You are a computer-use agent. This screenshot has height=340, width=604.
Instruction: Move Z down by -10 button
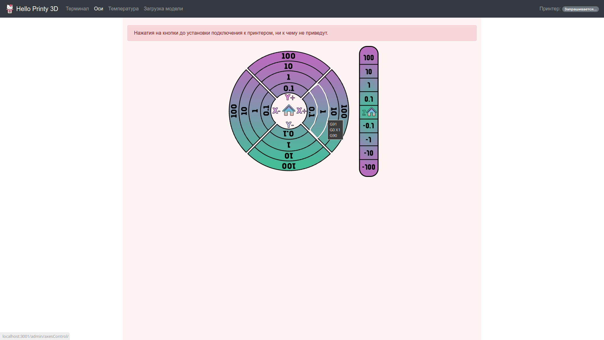(369, 153)
